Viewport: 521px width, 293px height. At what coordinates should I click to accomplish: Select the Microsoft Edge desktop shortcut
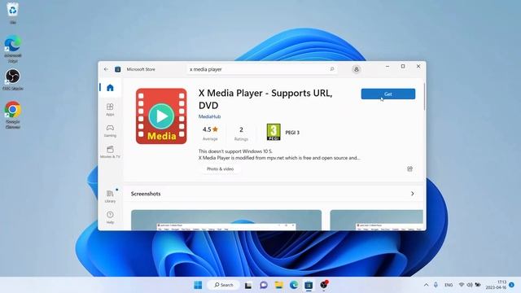(x=13, y=49)
